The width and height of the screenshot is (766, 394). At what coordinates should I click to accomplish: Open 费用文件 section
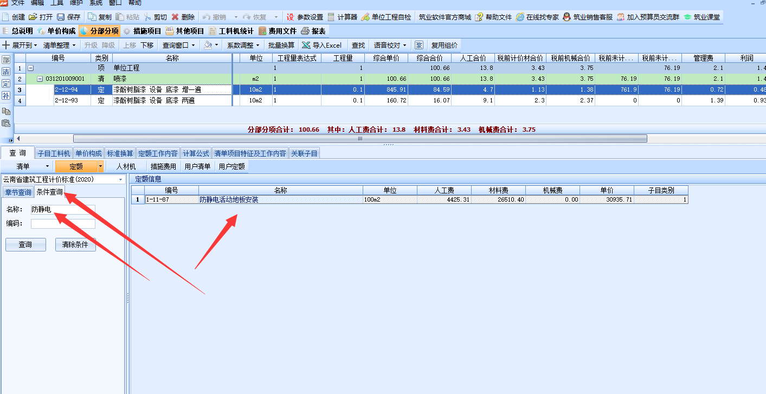tap(278, 31)
